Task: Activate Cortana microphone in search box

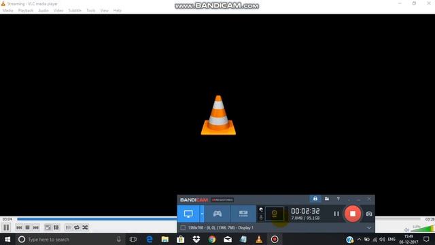Action: pyautogui.click(x=118, y=239)
